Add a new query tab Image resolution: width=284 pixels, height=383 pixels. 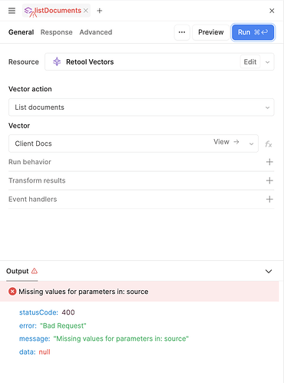[x=100, y=11]
